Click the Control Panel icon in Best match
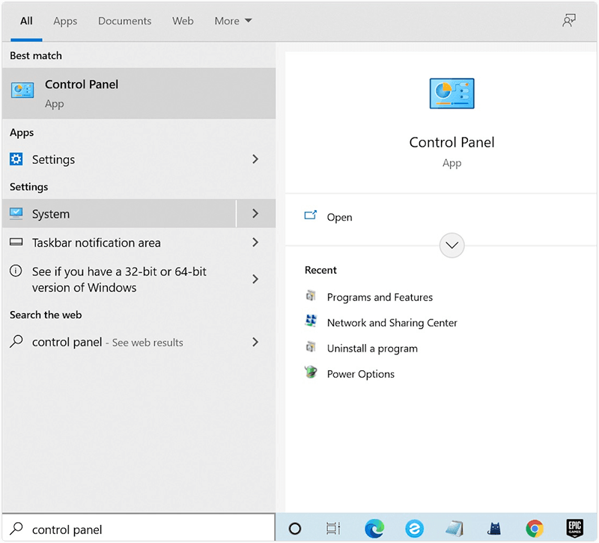Screen dimensions: 599x543 (22, 90)
